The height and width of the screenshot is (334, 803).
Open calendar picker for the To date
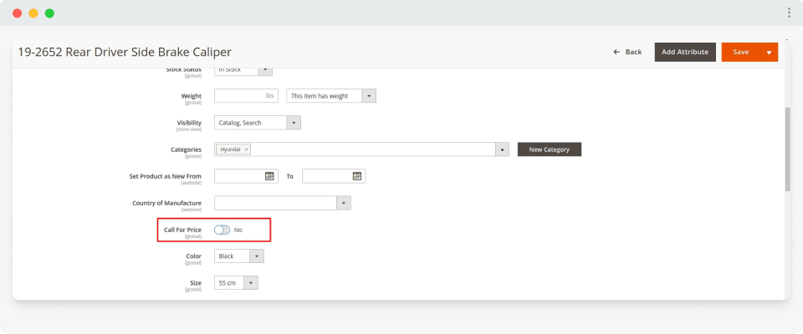357,176
